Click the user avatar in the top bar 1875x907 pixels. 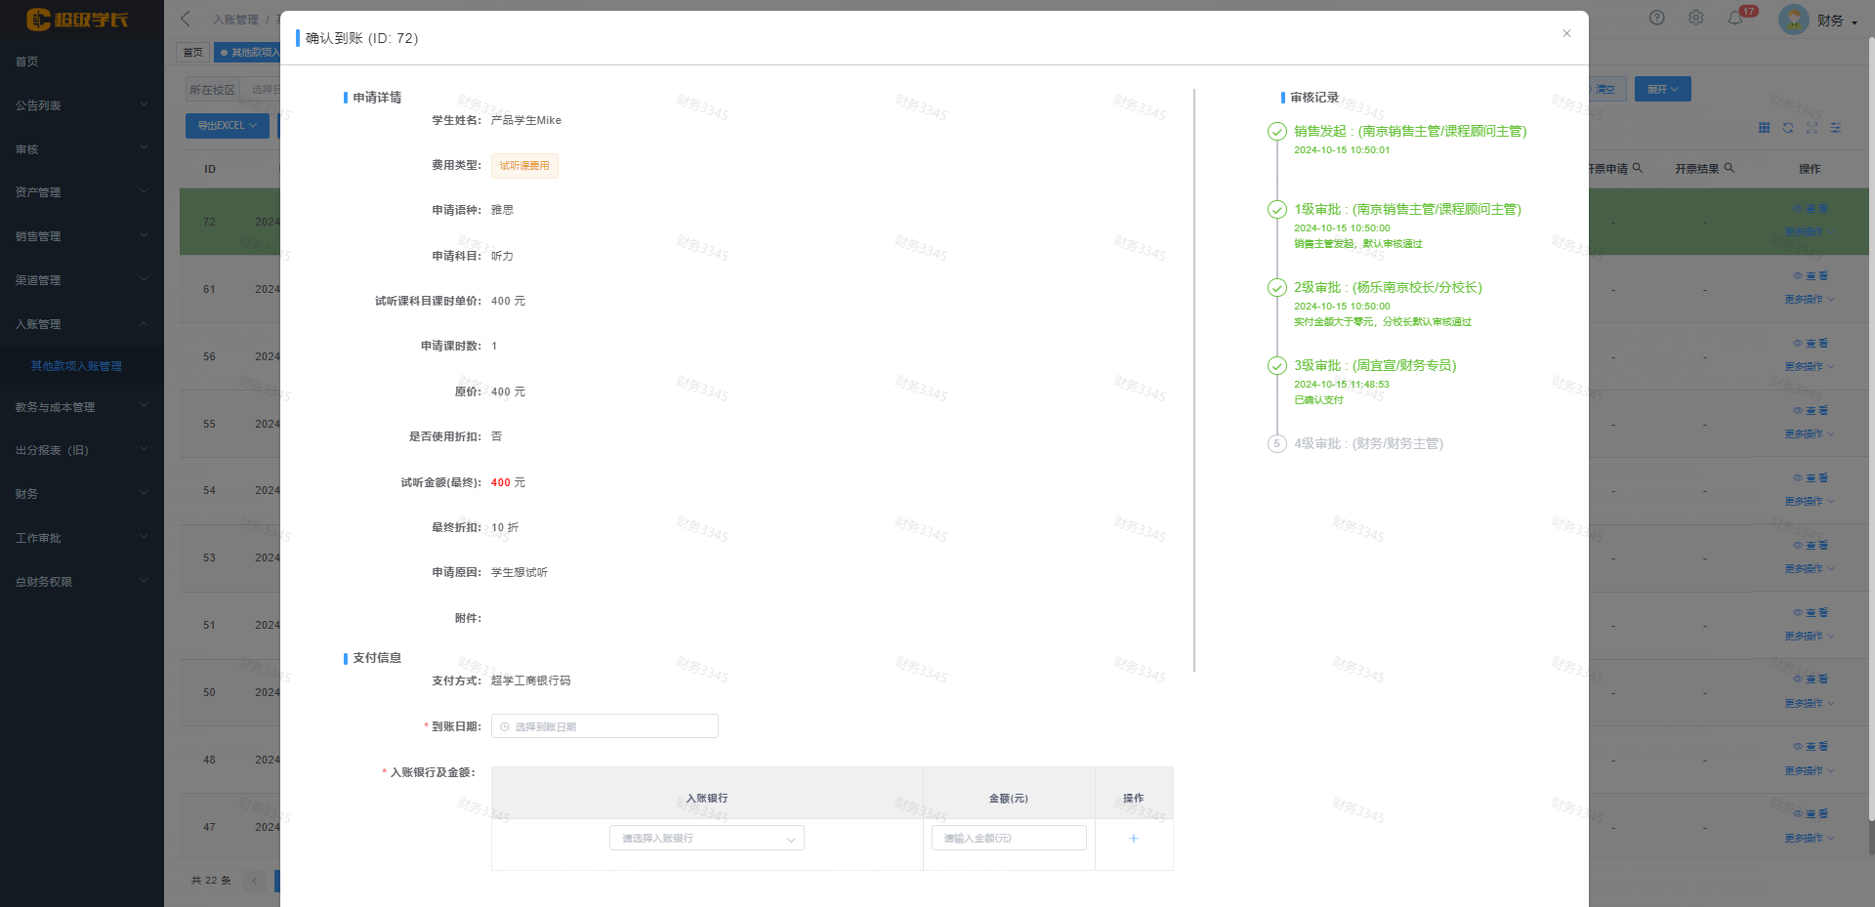(x=1793, y=19)
